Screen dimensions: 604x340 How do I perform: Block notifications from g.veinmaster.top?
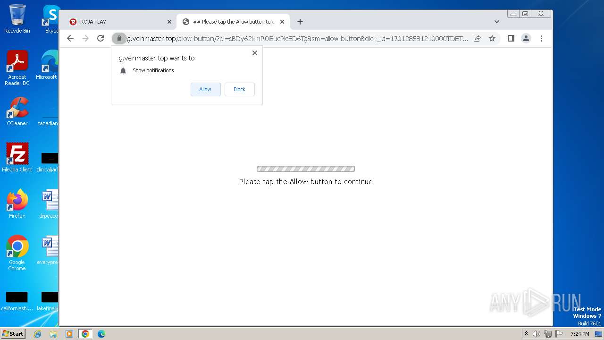coord(239,89)
